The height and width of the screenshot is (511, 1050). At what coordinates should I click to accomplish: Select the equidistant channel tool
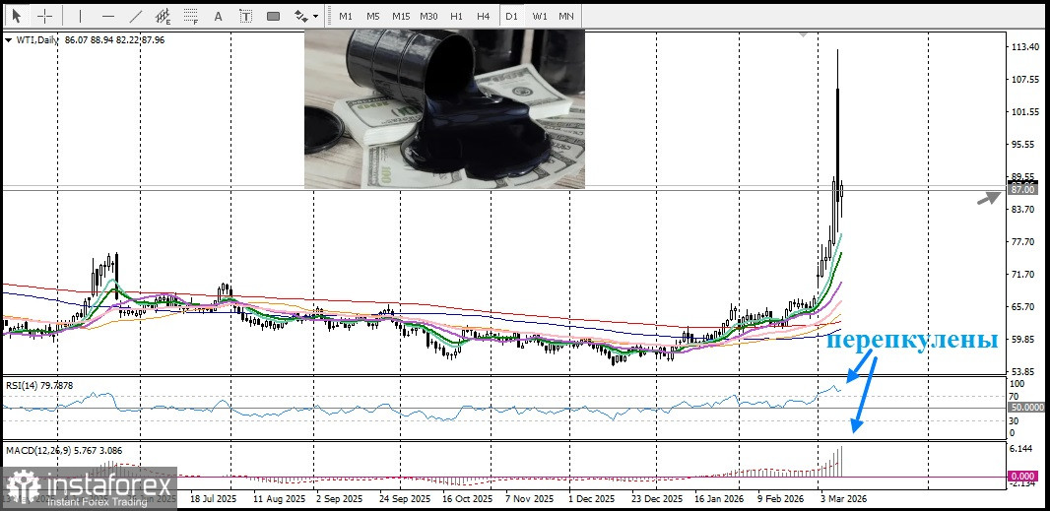pos(163,16)
